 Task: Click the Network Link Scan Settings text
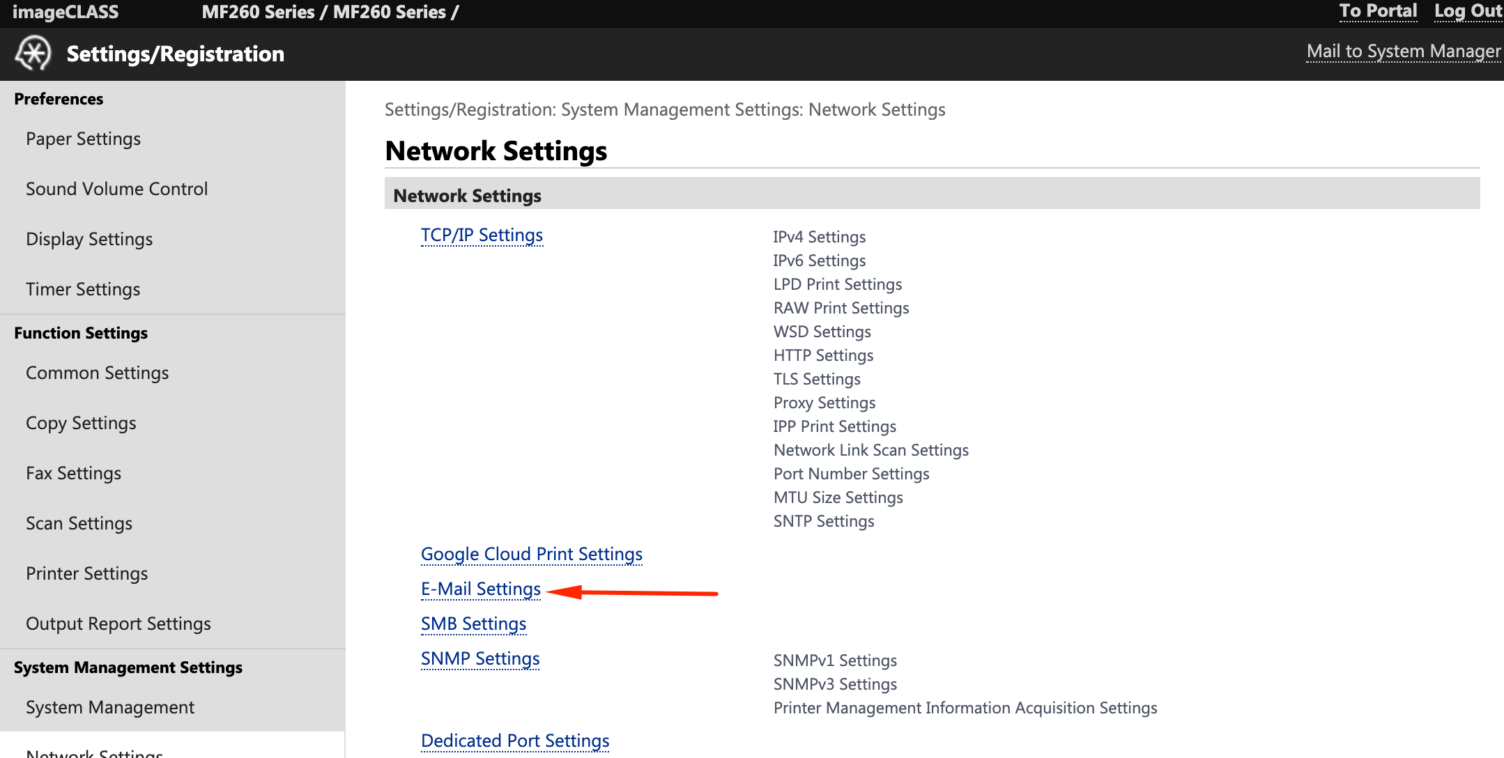tap(871, 450)
